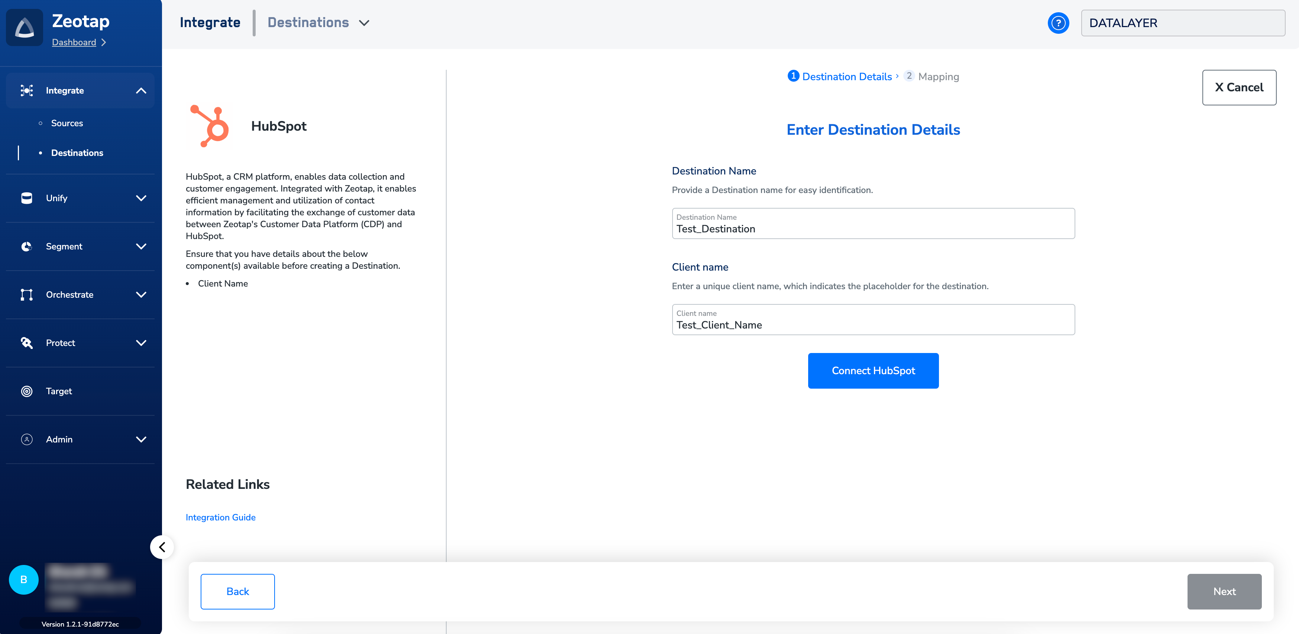The image size is (1299, 634).
Task: Expand the Unify menu section
Action: pyautogui.click(x=141, y=199)
